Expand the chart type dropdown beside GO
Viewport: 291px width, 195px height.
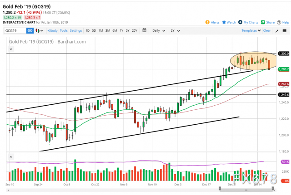(x=40, y=30)
